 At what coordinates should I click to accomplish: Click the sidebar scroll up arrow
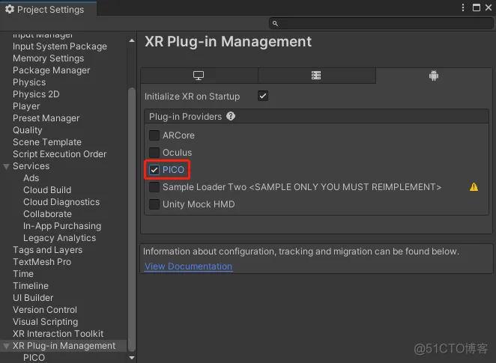click(132, 40)
